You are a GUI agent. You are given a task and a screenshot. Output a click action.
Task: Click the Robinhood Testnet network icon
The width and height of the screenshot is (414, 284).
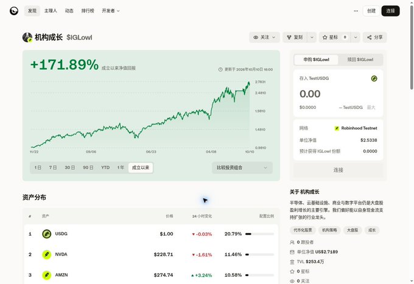(337, 128)
